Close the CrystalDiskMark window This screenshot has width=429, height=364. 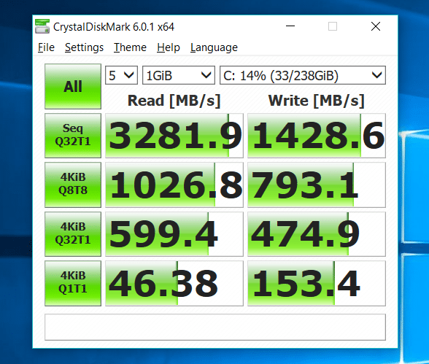[376, 26]
